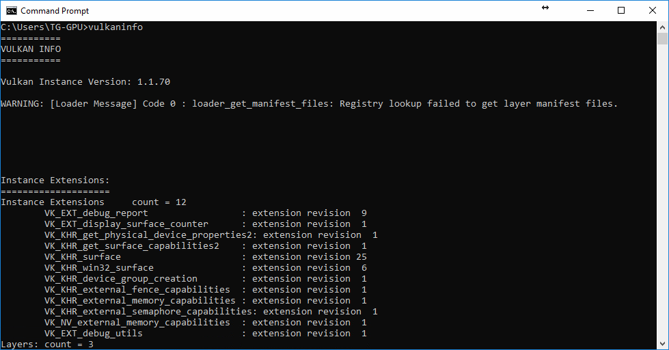Close the Command Prompt window
The height and width of the screenshot is (350, 669).
[653, 11]
